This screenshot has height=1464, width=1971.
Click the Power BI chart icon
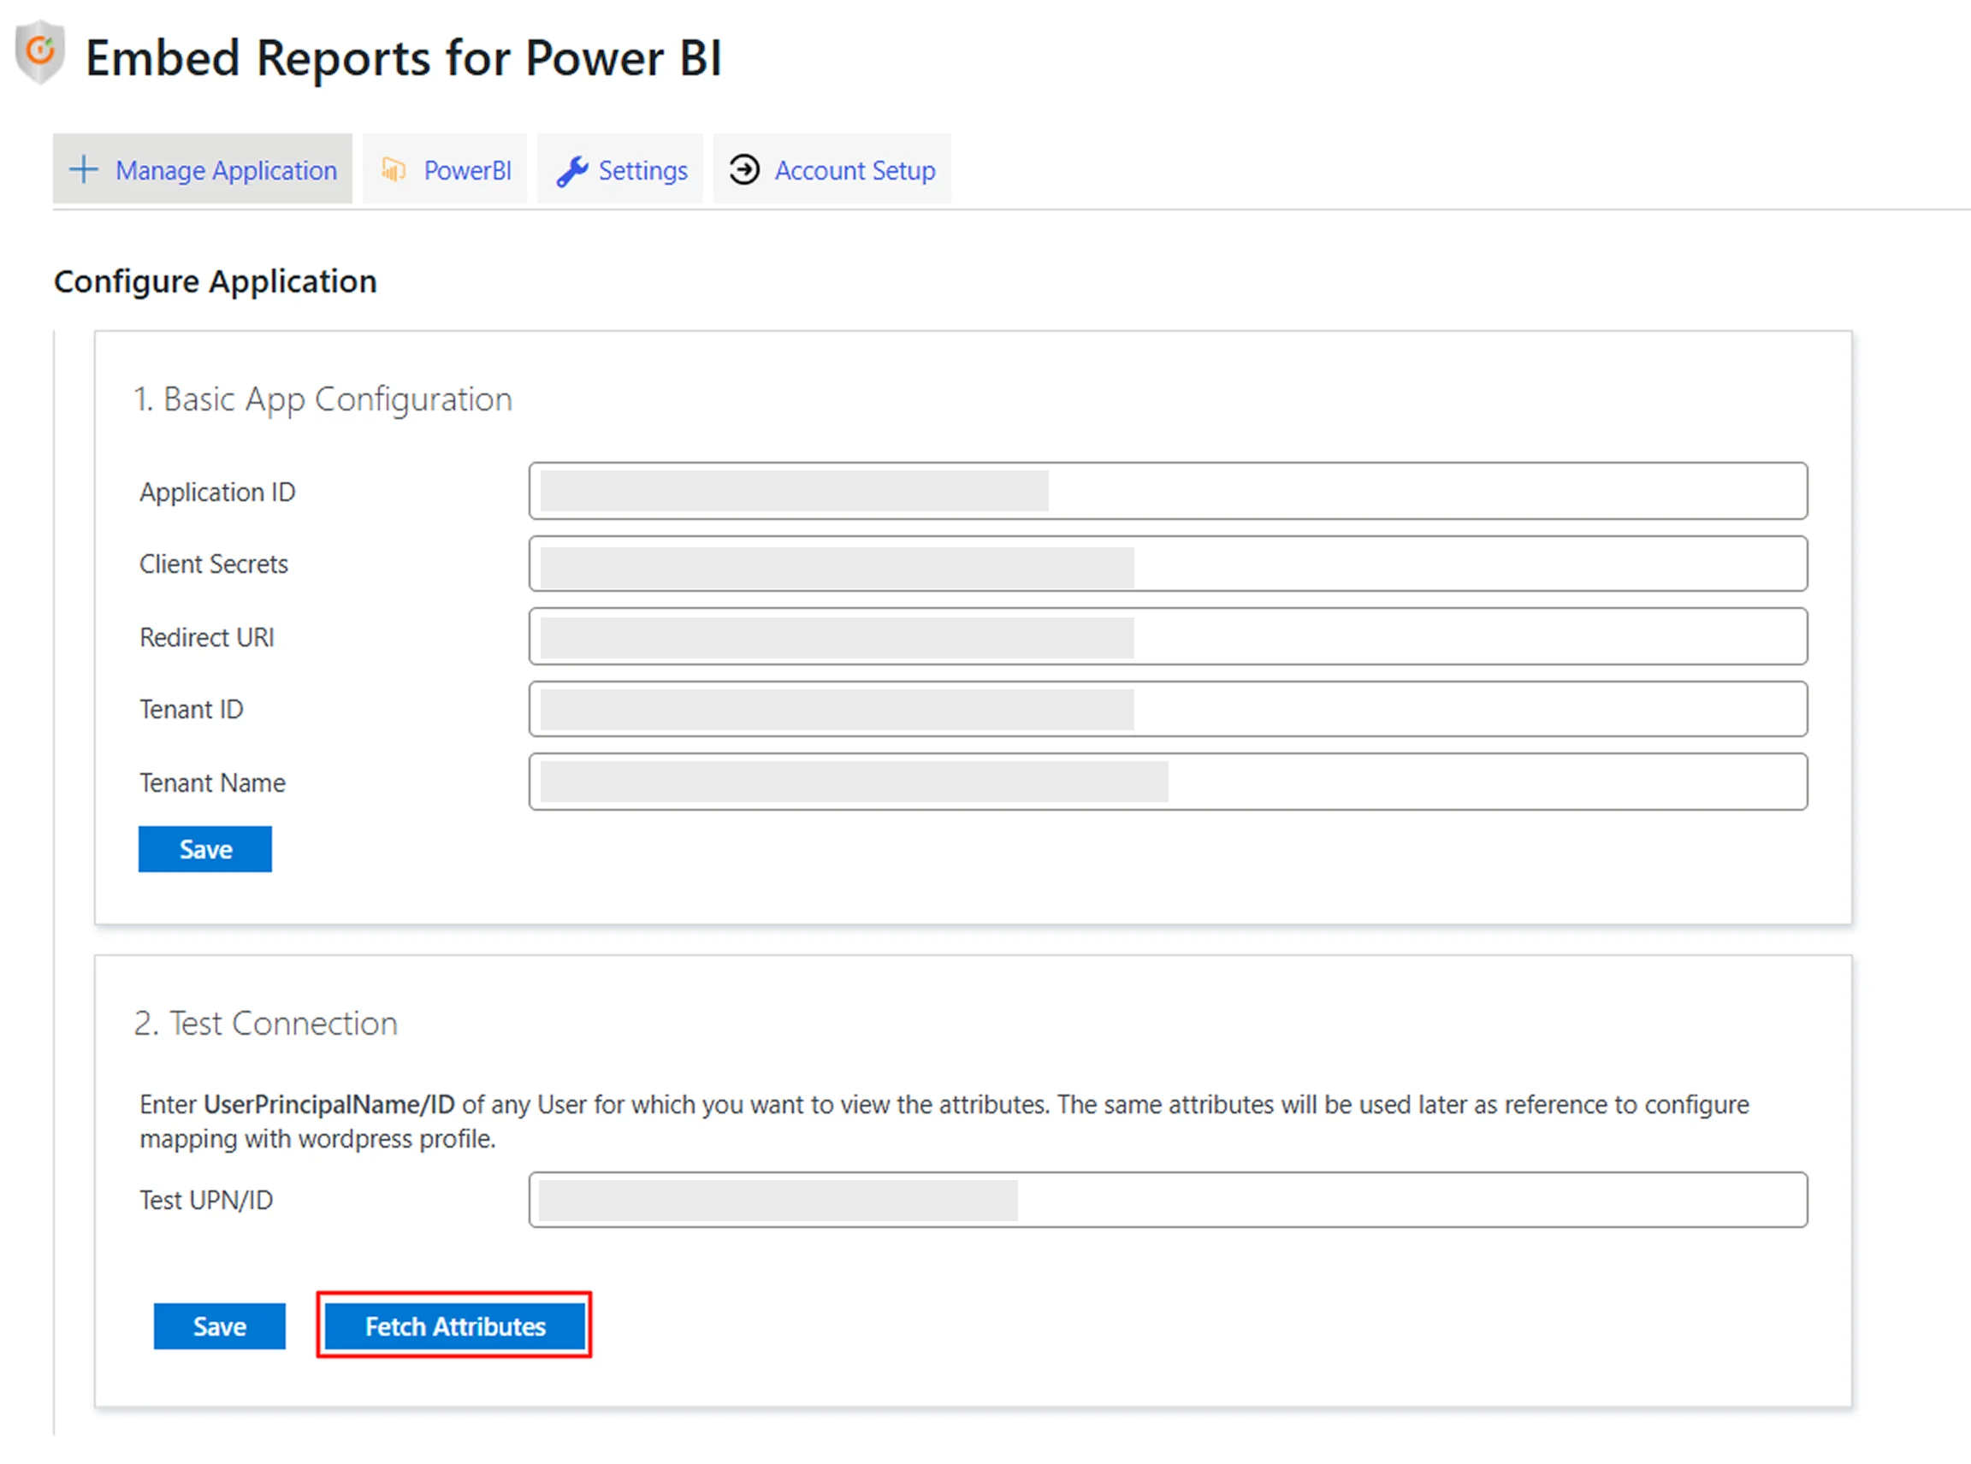[x=394, y=168]
